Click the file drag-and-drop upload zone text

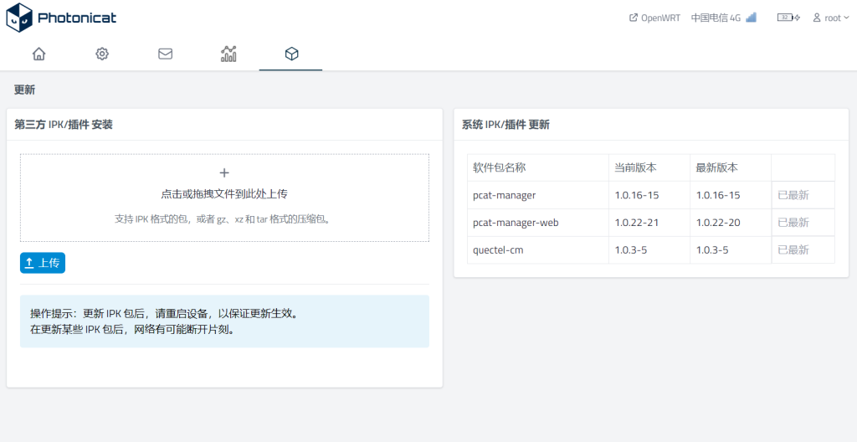point(224,194)
